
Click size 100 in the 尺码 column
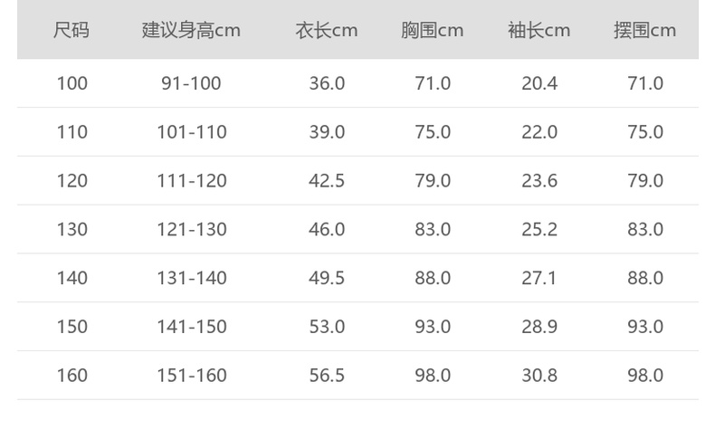(71, 84)
